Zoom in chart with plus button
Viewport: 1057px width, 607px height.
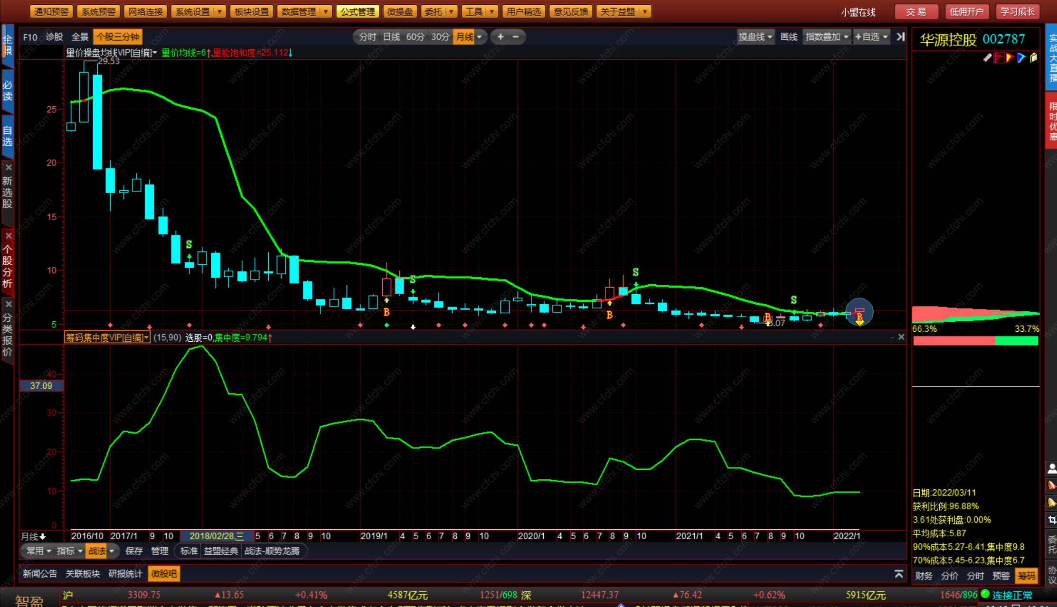click(x=500, y=37)
